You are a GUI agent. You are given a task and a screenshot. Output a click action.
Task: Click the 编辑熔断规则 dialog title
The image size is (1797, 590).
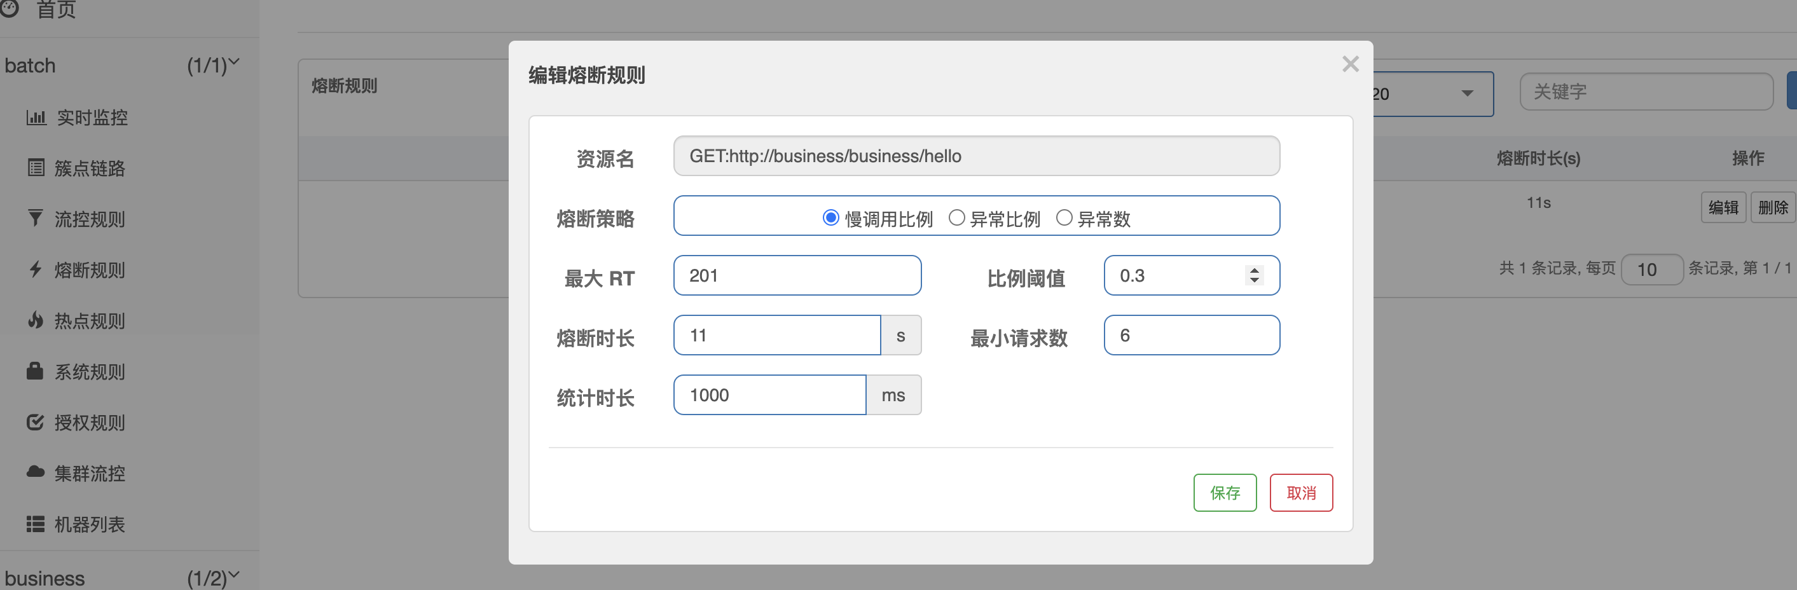click(587, 74)
